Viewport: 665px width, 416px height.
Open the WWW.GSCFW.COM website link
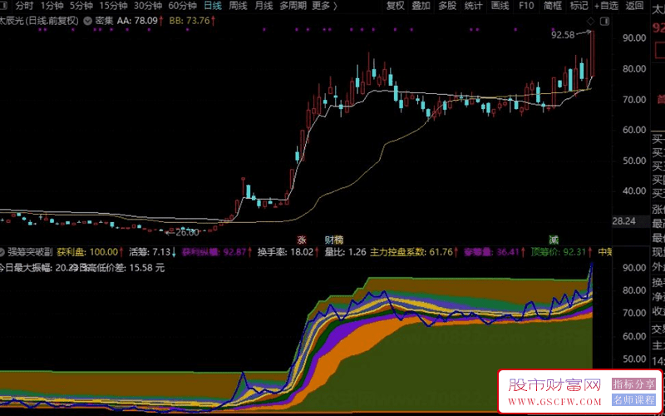[x=554, y=402]
